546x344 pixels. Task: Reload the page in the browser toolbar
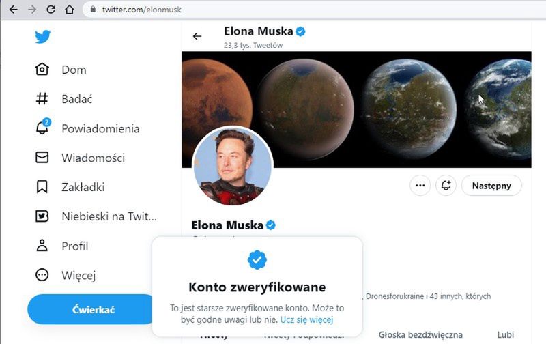pos(51,10)
